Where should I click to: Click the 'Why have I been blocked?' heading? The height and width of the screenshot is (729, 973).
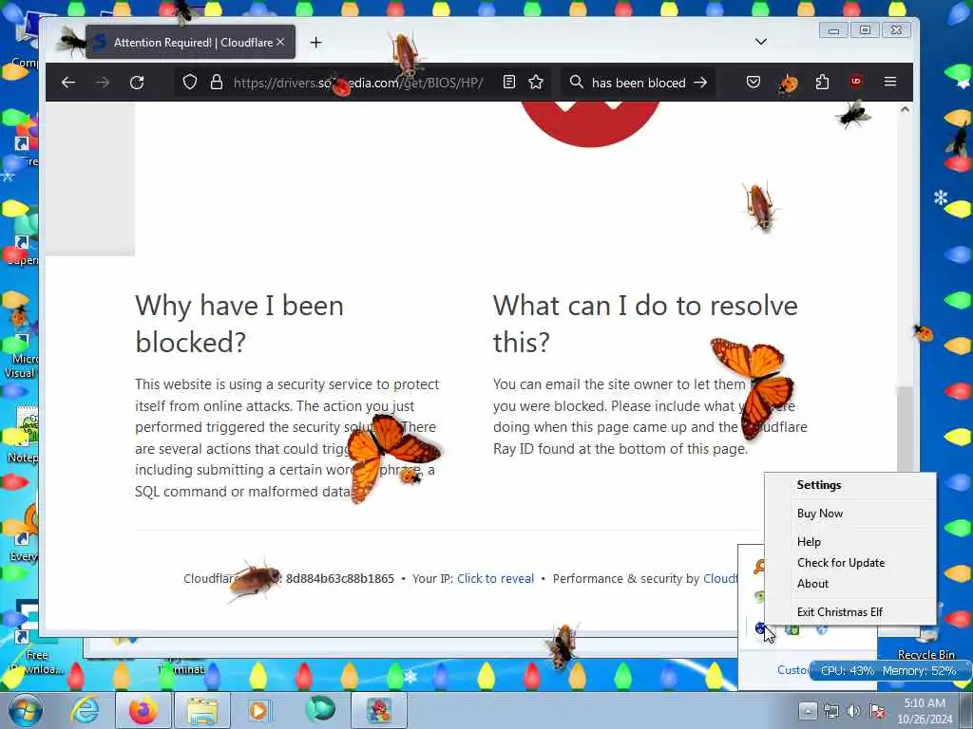click(x=239, y=324)
